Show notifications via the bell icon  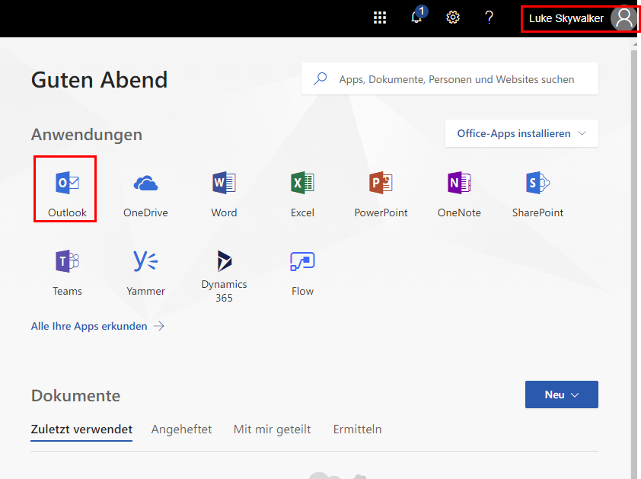(x=416, y=18)
